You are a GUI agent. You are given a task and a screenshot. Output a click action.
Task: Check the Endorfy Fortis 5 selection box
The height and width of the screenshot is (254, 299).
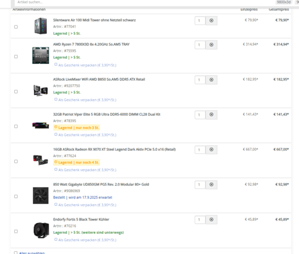point(16,231)
